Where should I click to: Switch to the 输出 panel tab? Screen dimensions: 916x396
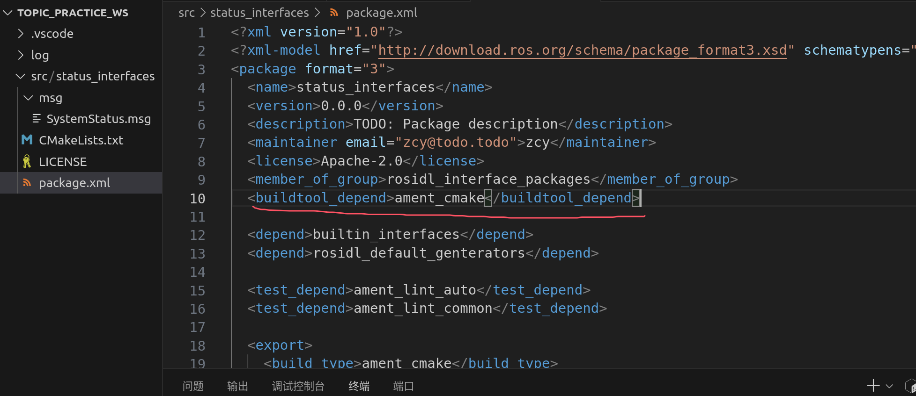(237, 386)
